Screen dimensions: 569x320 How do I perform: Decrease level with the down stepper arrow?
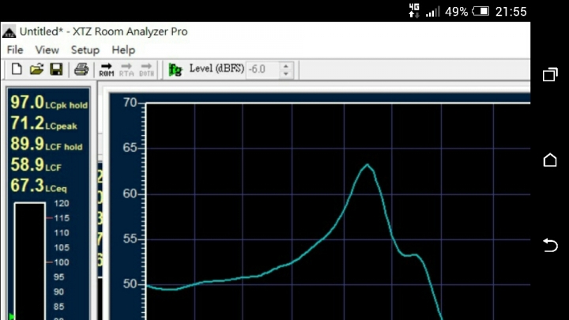click(286, 73)
